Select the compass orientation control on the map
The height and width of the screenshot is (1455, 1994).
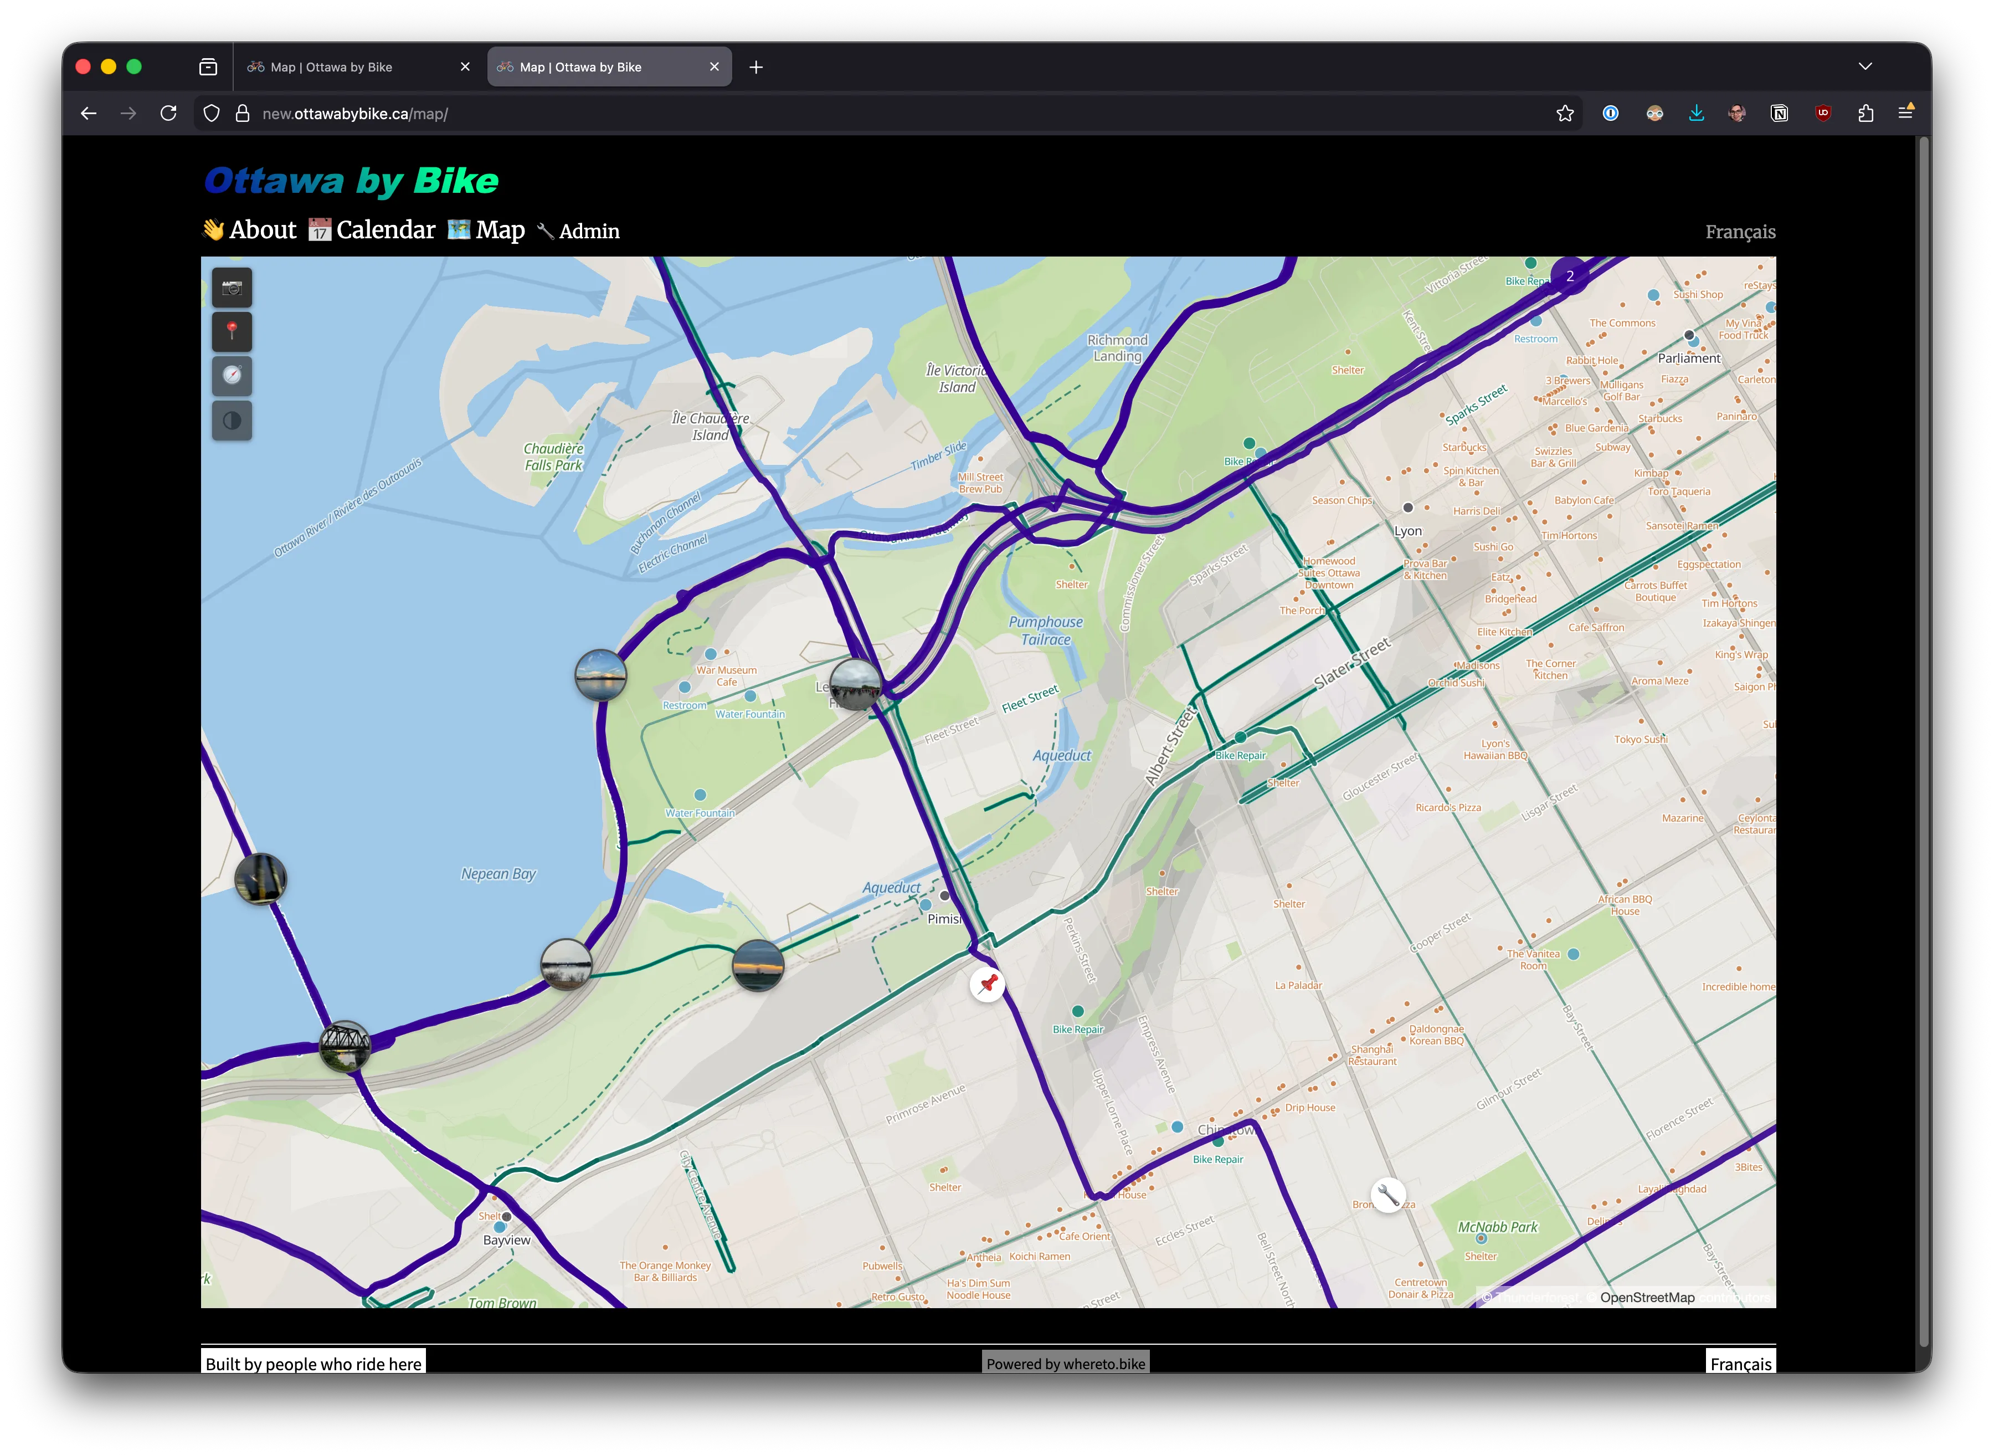tap(232, 375)
